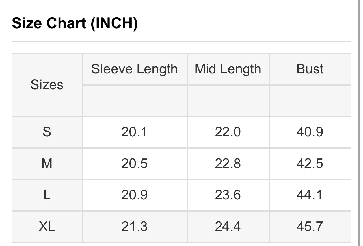Click mid length value 22.0
The width and height of the screenshot is (363, 246).
228,132
